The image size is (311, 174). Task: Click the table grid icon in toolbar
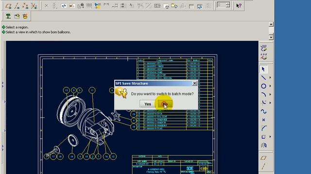coord(89,6)
